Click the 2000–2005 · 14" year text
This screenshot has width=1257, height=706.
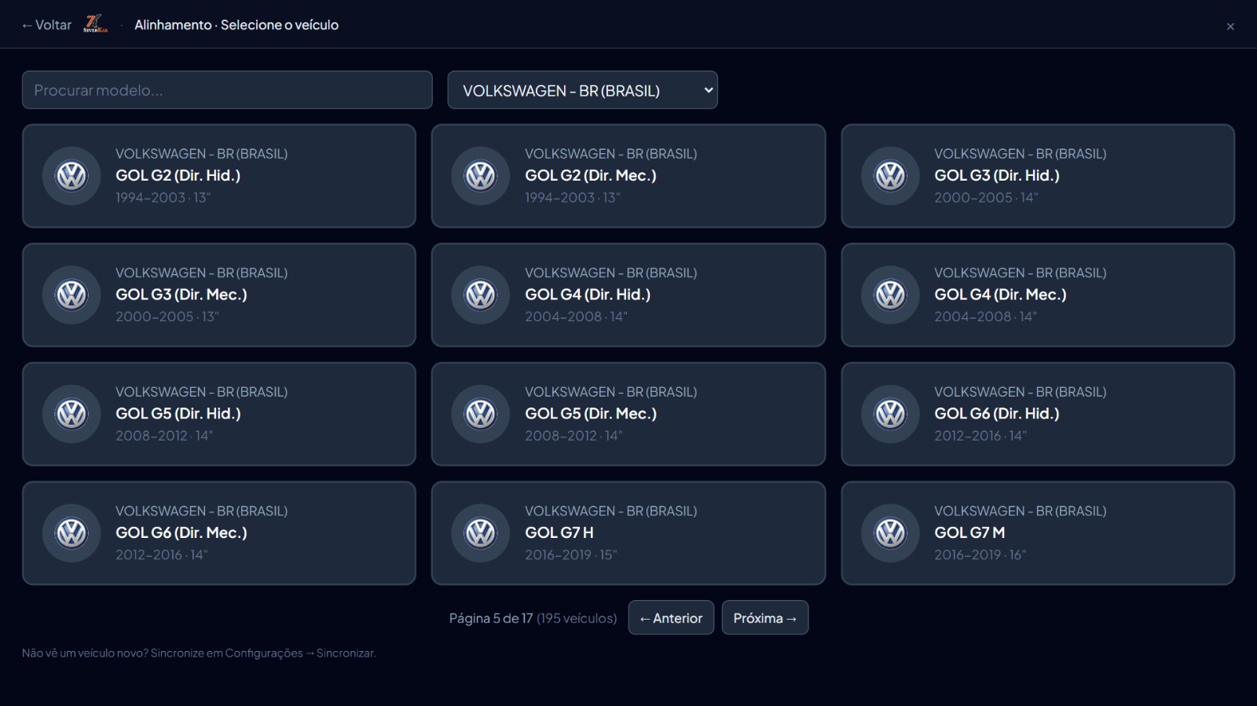click(986, 198)
